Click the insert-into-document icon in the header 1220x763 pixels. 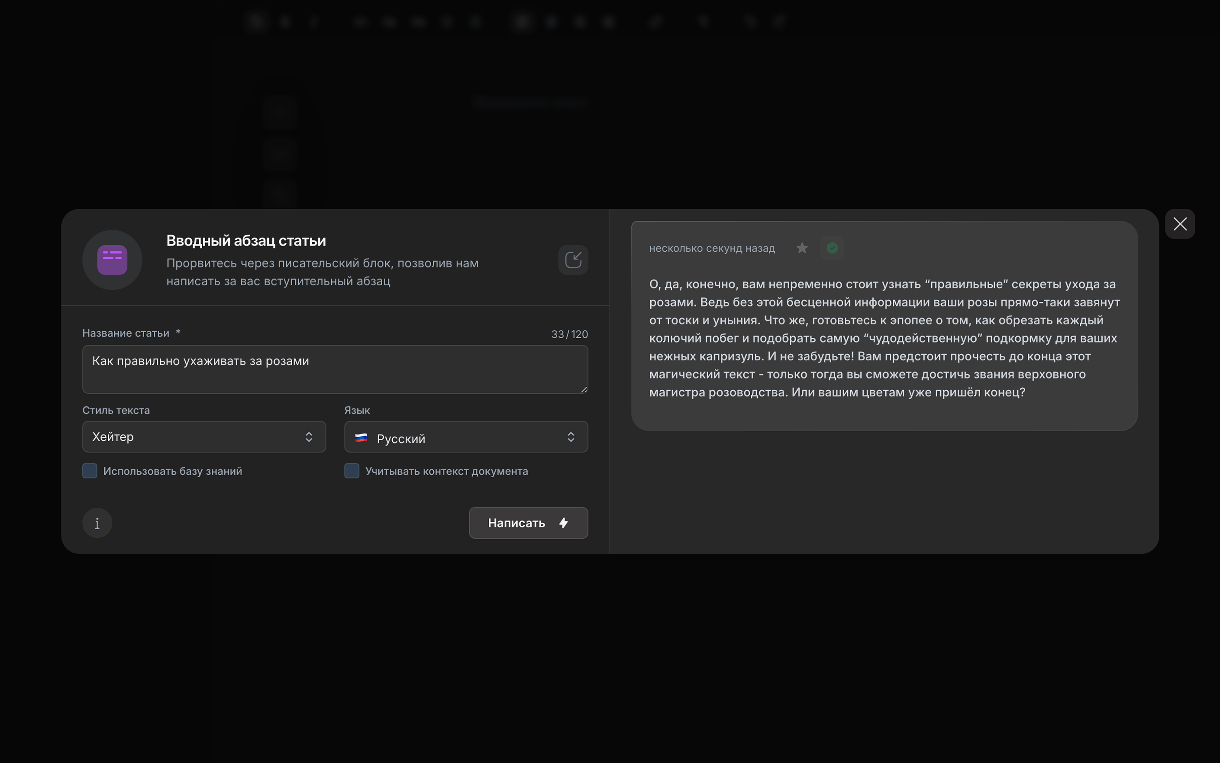point(573,260)
